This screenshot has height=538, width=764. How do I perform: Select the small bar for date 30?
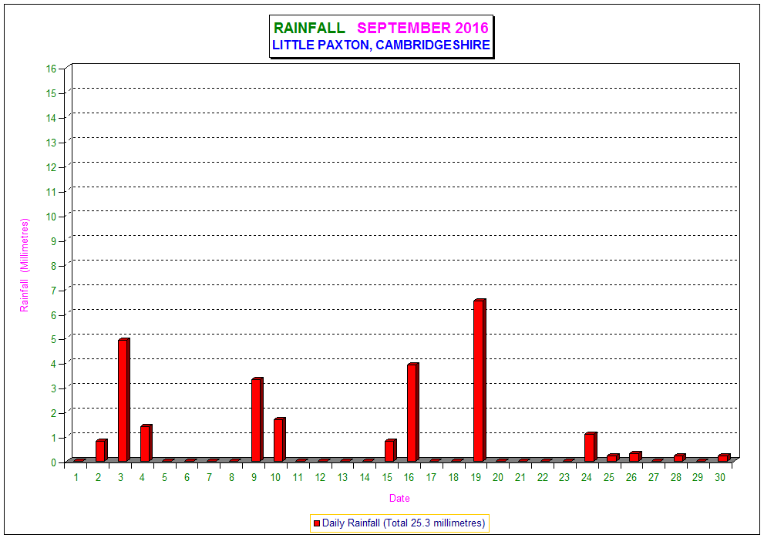pos(724,458)
